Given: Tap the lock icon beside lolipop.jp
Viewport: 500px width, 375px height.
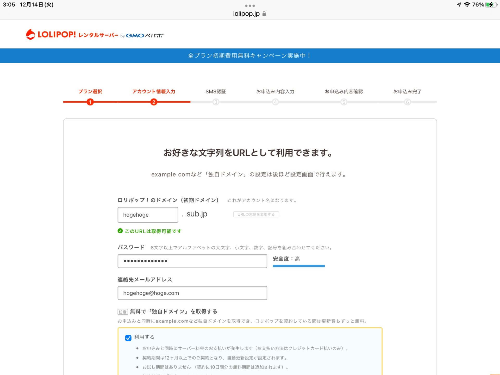Looking at the screenshot, I should (x=264, y=14).
